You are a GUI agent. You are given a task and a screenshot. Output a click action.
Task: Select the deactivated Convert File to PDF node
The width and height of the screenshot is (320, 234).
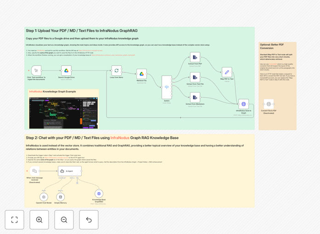pos(269,104)
